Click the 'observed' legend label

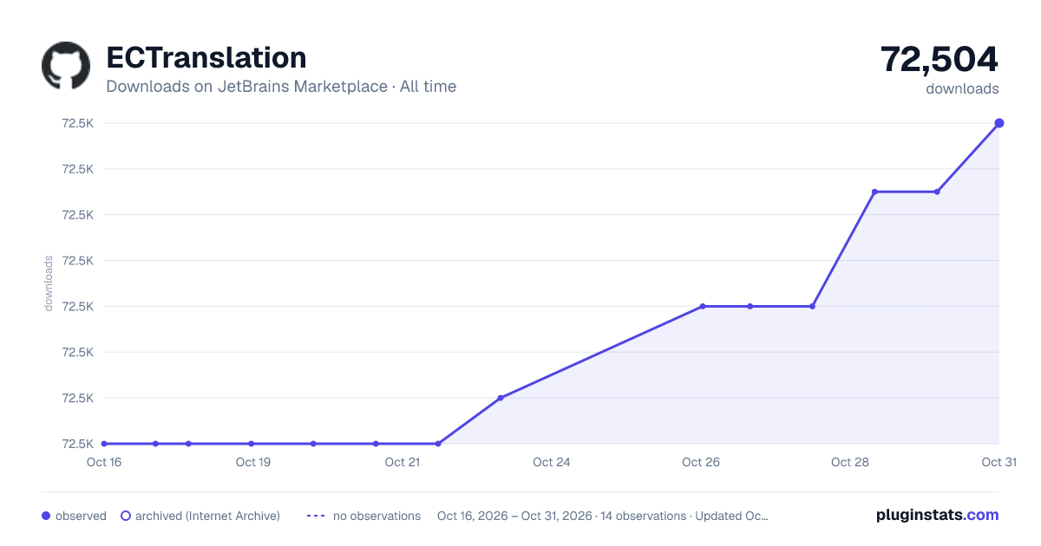tap(81, 516)
